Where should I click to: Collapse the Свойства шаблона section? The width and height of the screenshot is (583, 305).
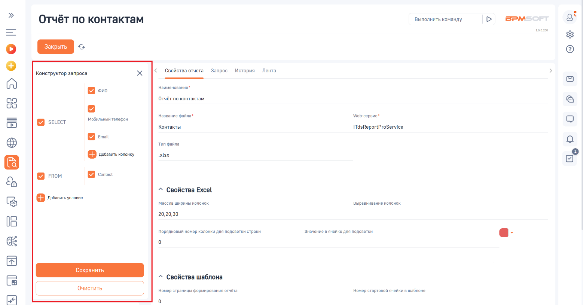(161, 277)
